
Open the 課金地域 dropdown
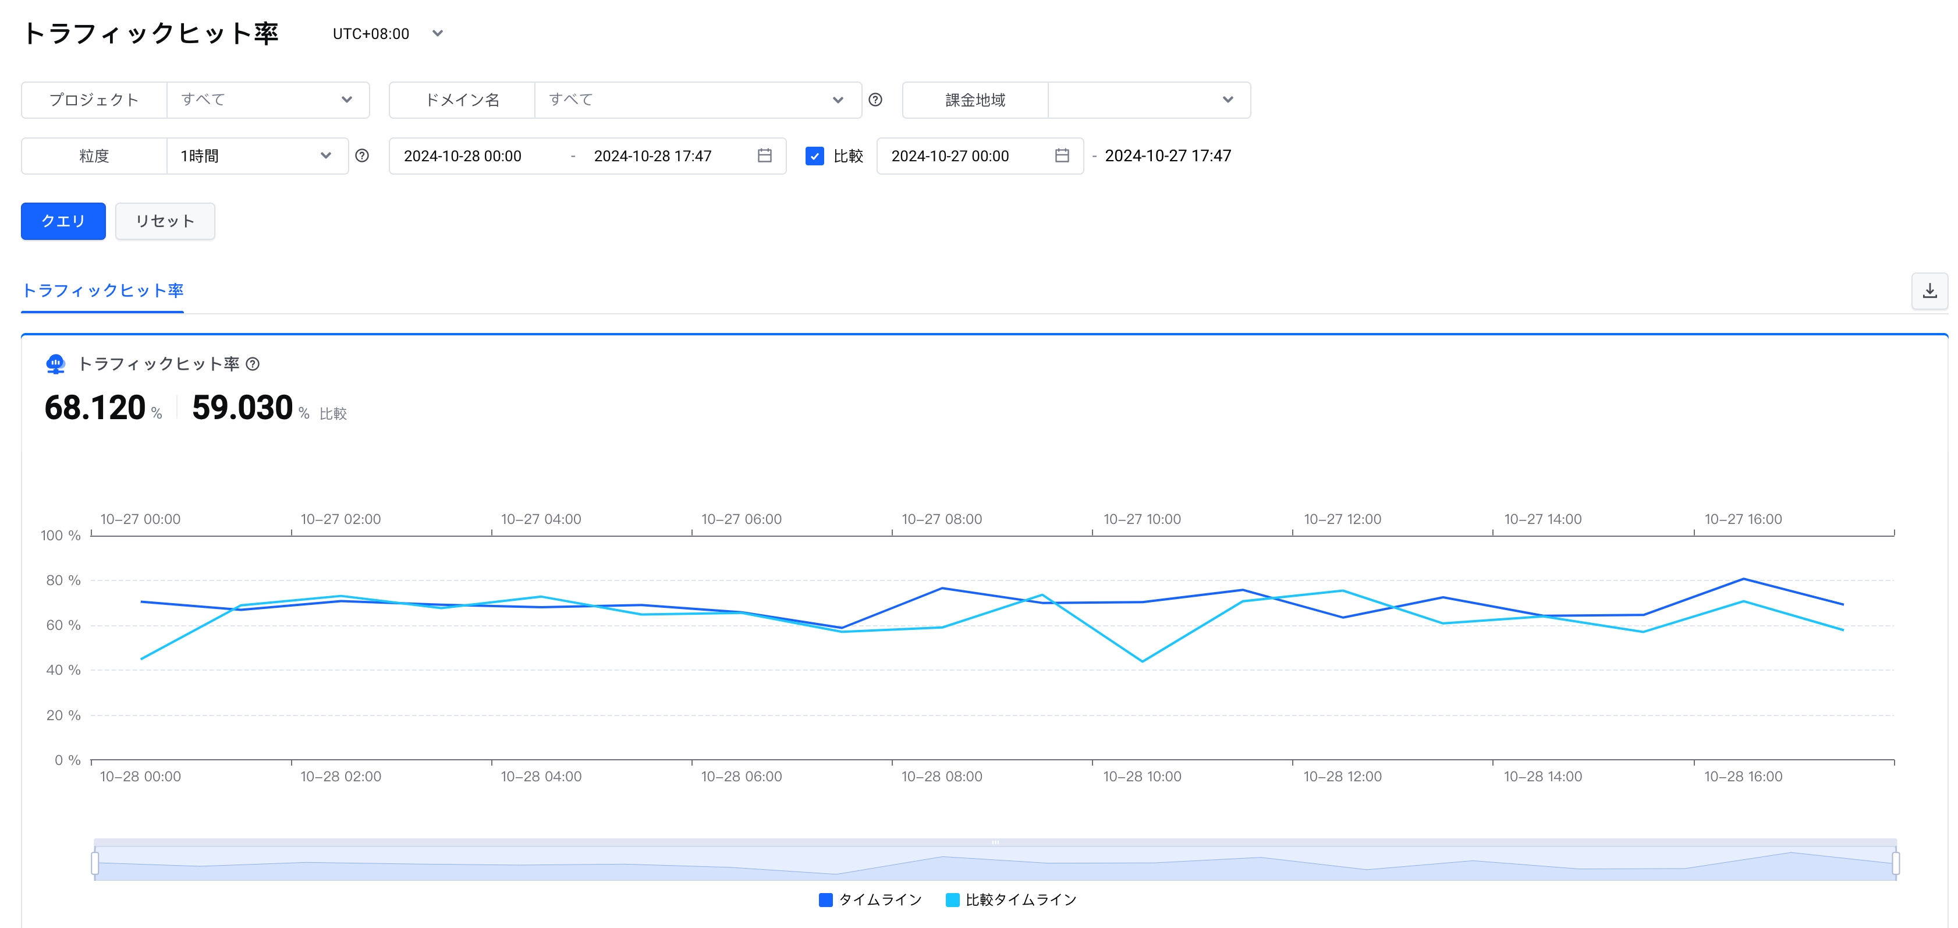click(1148, 100)
